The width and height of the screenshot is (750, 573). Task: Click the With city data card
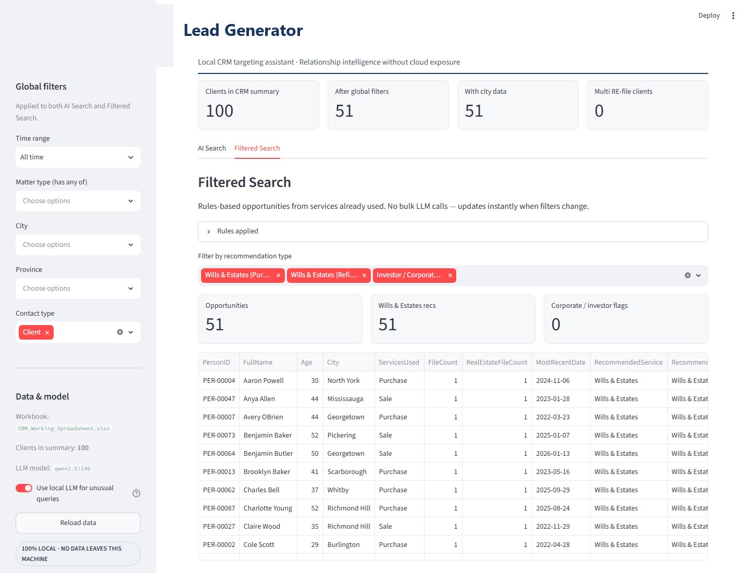point(518,105)
